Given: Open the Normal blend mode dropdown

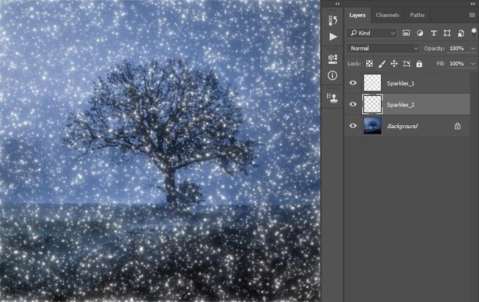Looking at the screenshot, I should click(x=383, y=49).
